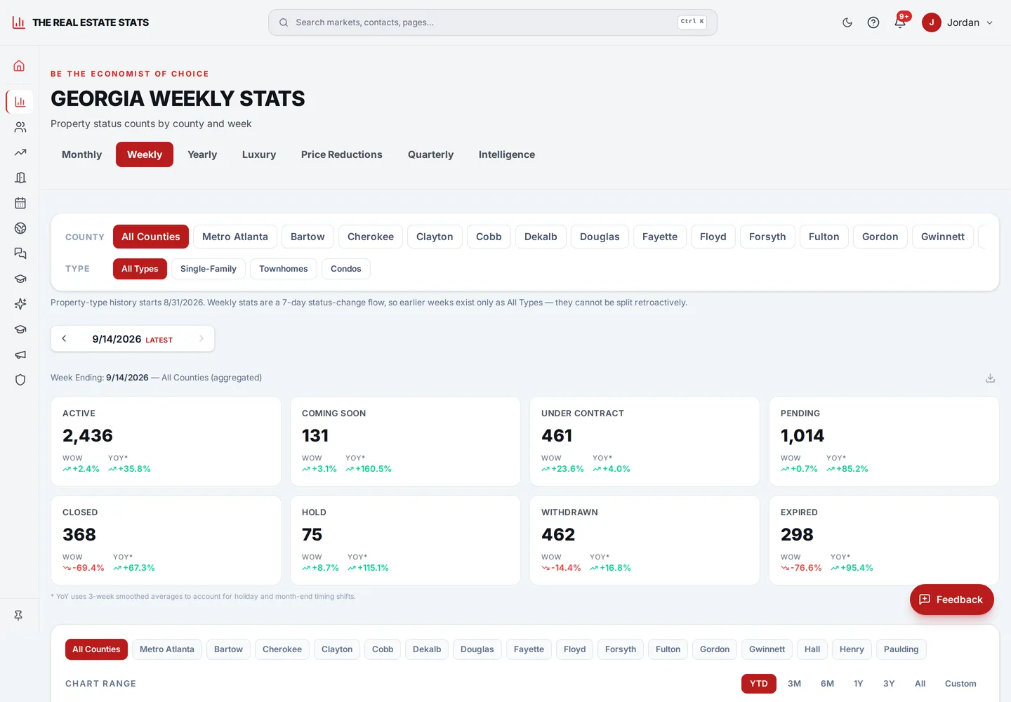Image resolution: width=1011 pixels, height=702 pixels.
Task: Open the trending line icon in sidebar
Action: [x=20, y=152]
